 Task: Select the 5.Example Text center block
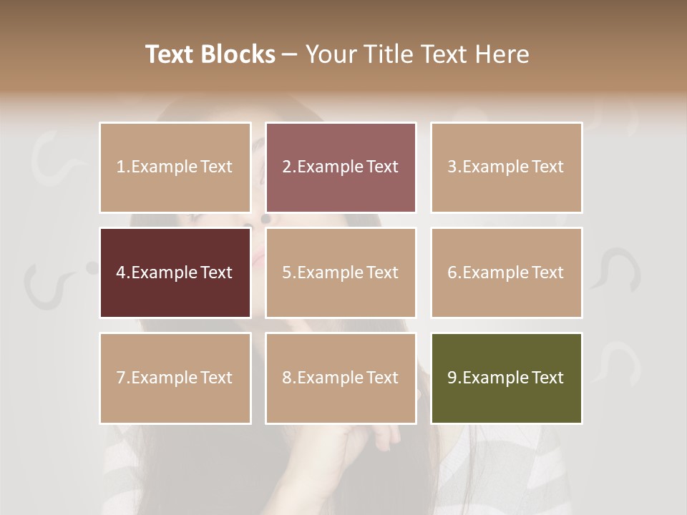341,273
